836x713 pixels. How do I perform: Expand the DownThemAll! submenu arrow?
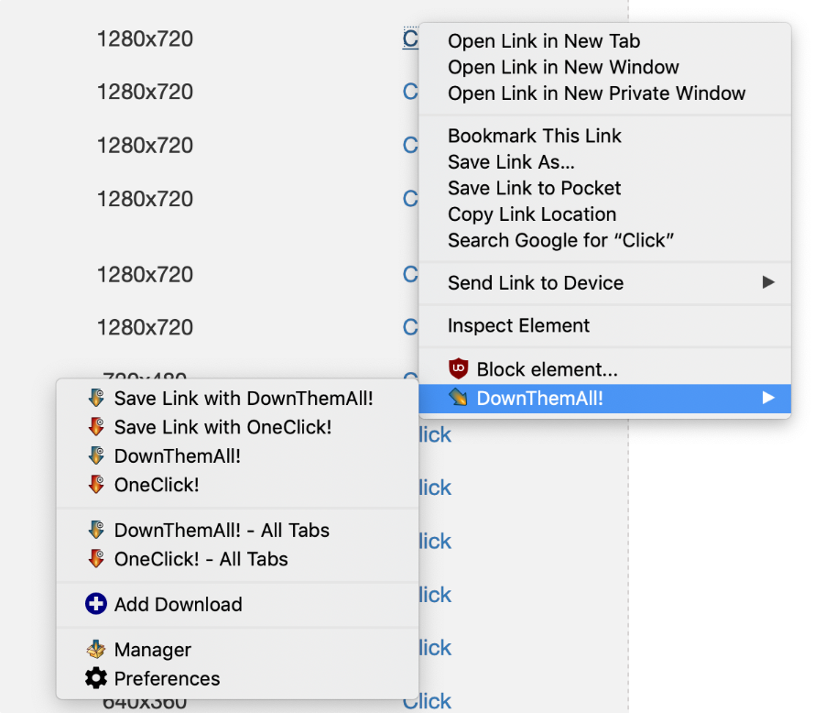click(767, 398)
